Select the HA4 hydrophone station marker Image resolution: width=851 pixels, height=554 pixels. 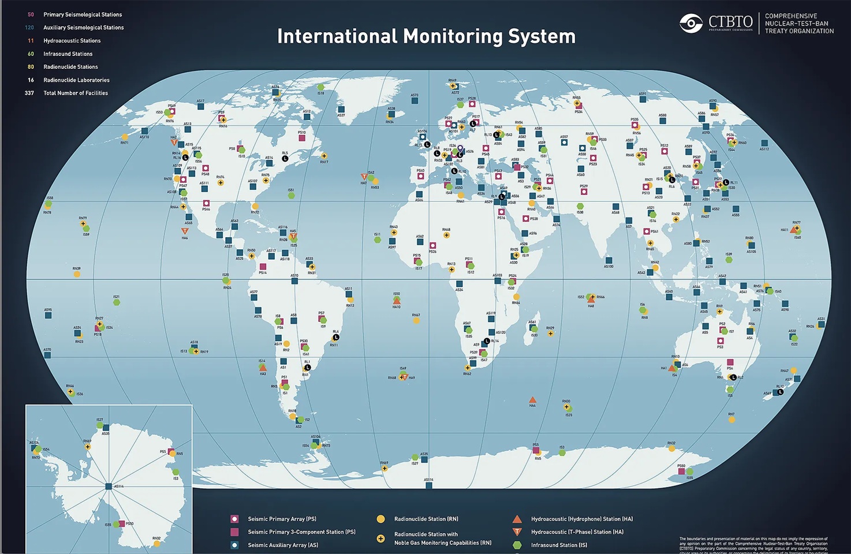click(532, 399)
